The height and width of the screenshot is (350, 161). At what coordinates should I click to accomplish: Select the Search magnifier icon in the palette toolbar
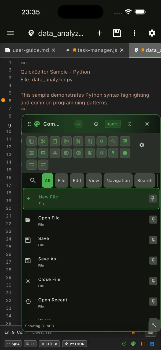[x=113, y=141]
